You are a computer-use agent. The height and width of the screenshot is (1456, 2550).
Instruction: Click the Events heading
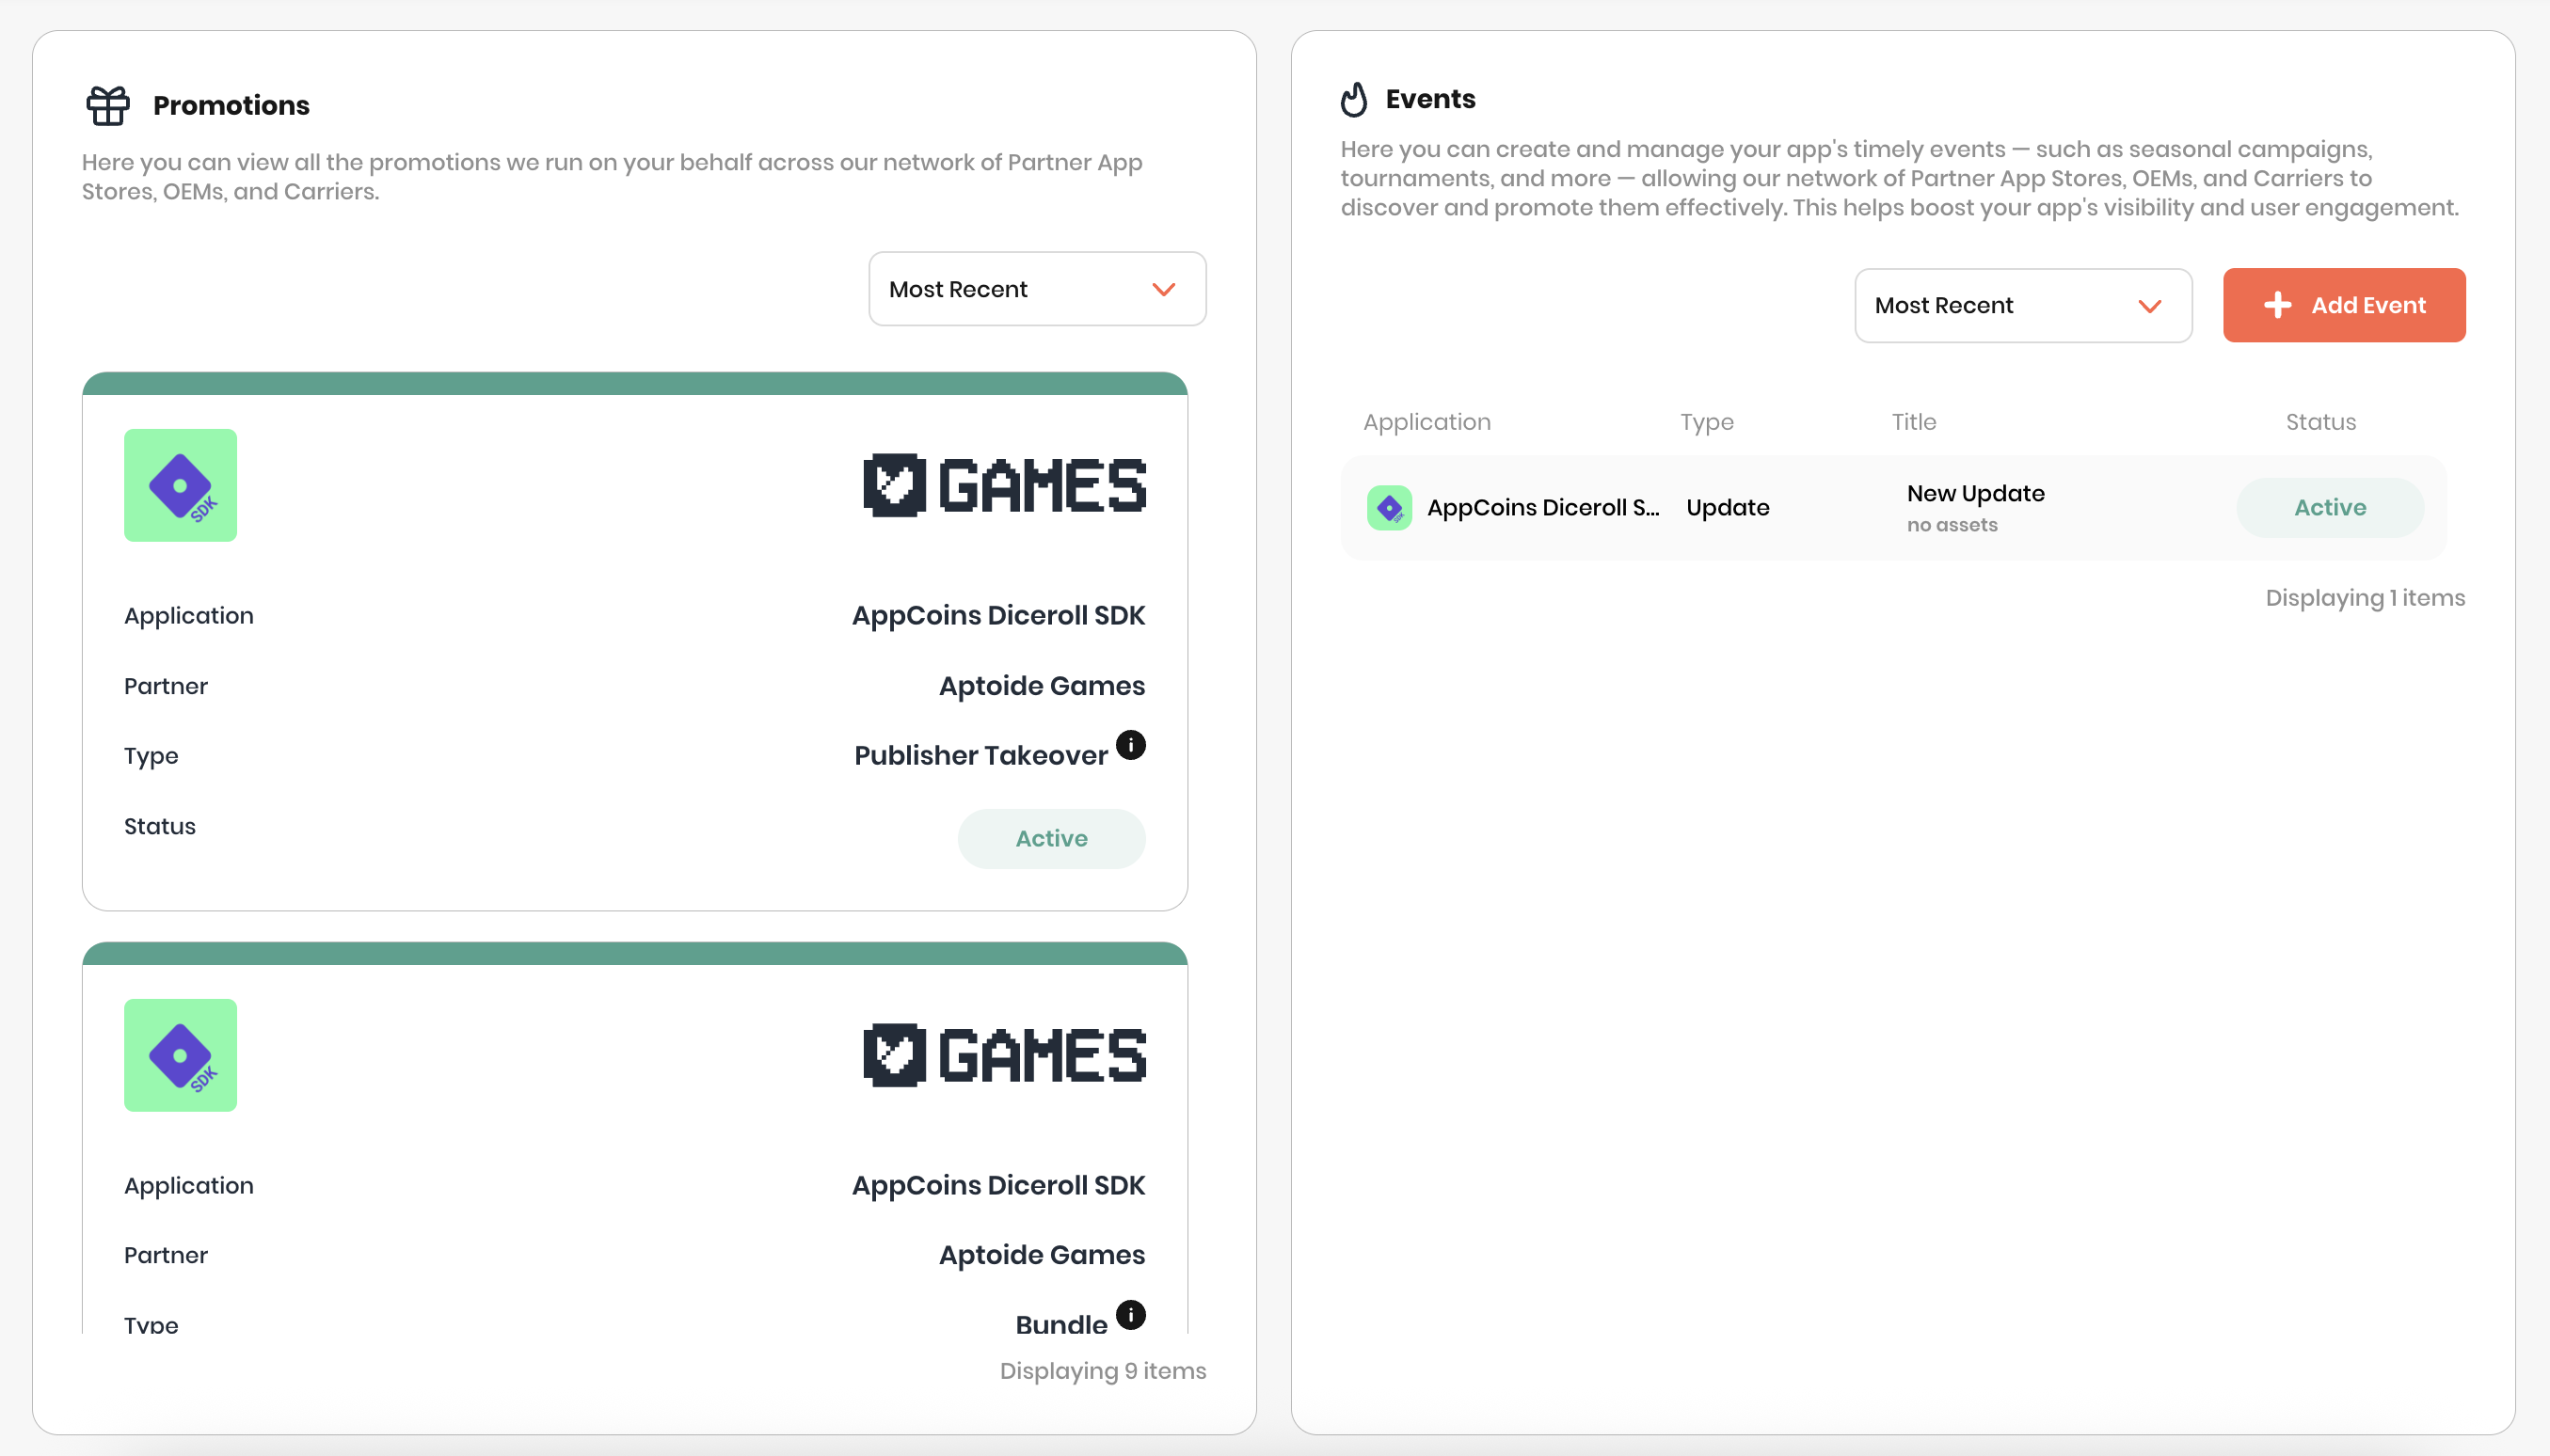pos(1429,99)
